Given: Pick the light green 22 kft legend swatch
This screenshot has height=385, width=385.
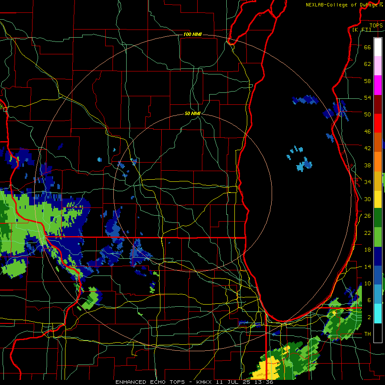Looking at the screenshot, I should click(378, 237).
